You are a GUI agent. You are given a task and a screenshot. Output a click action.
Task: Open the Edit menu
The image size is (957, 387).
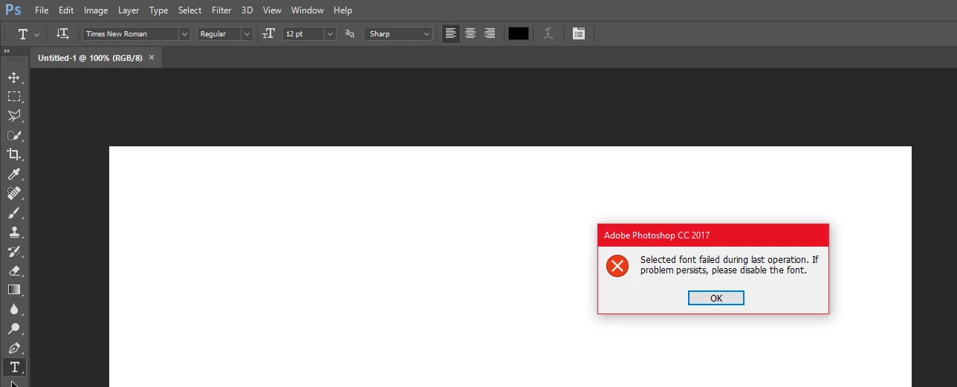click(66, 10)
